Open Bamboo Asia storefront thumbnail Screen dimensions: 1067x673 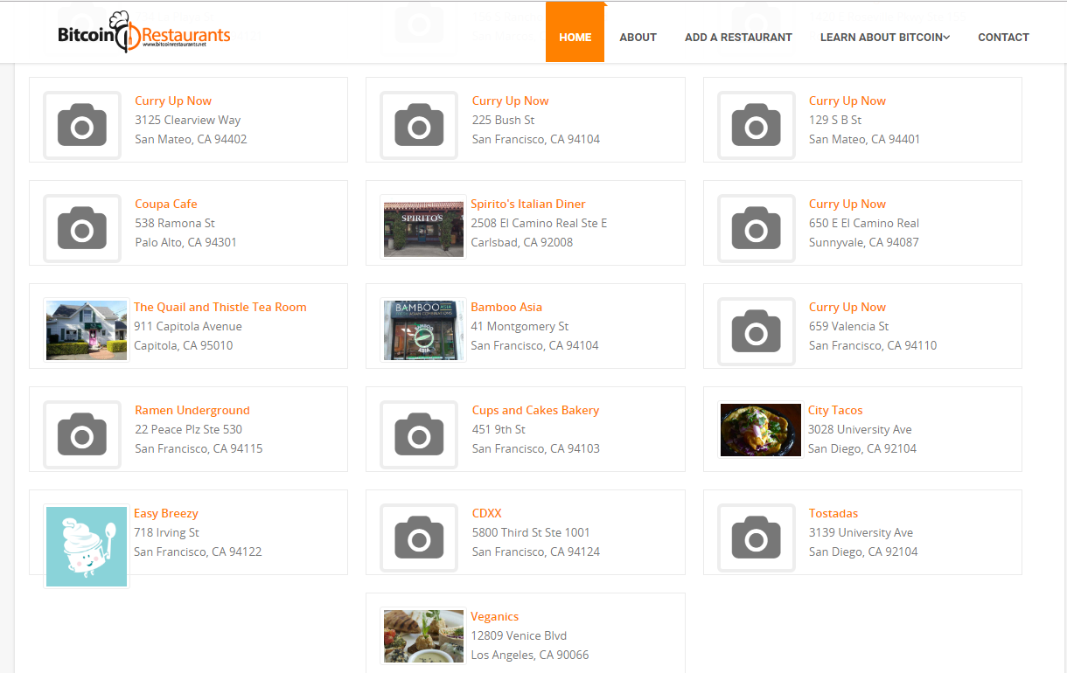424,330
